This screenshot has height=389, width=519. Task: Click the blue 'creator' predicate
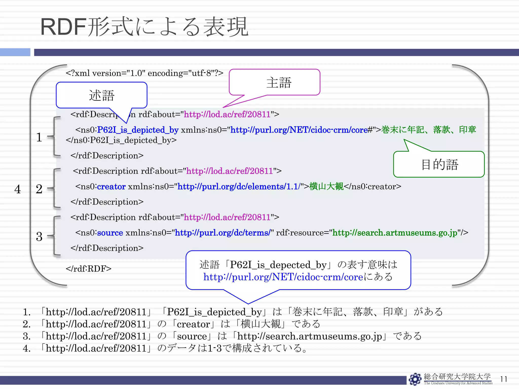point(111,187)
